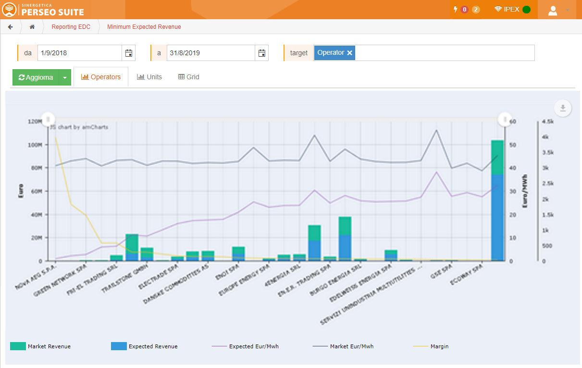Click the Aggiorna refresh button
Image resolution: width=582 pixels, height=368 pixels.
[36, 77]
